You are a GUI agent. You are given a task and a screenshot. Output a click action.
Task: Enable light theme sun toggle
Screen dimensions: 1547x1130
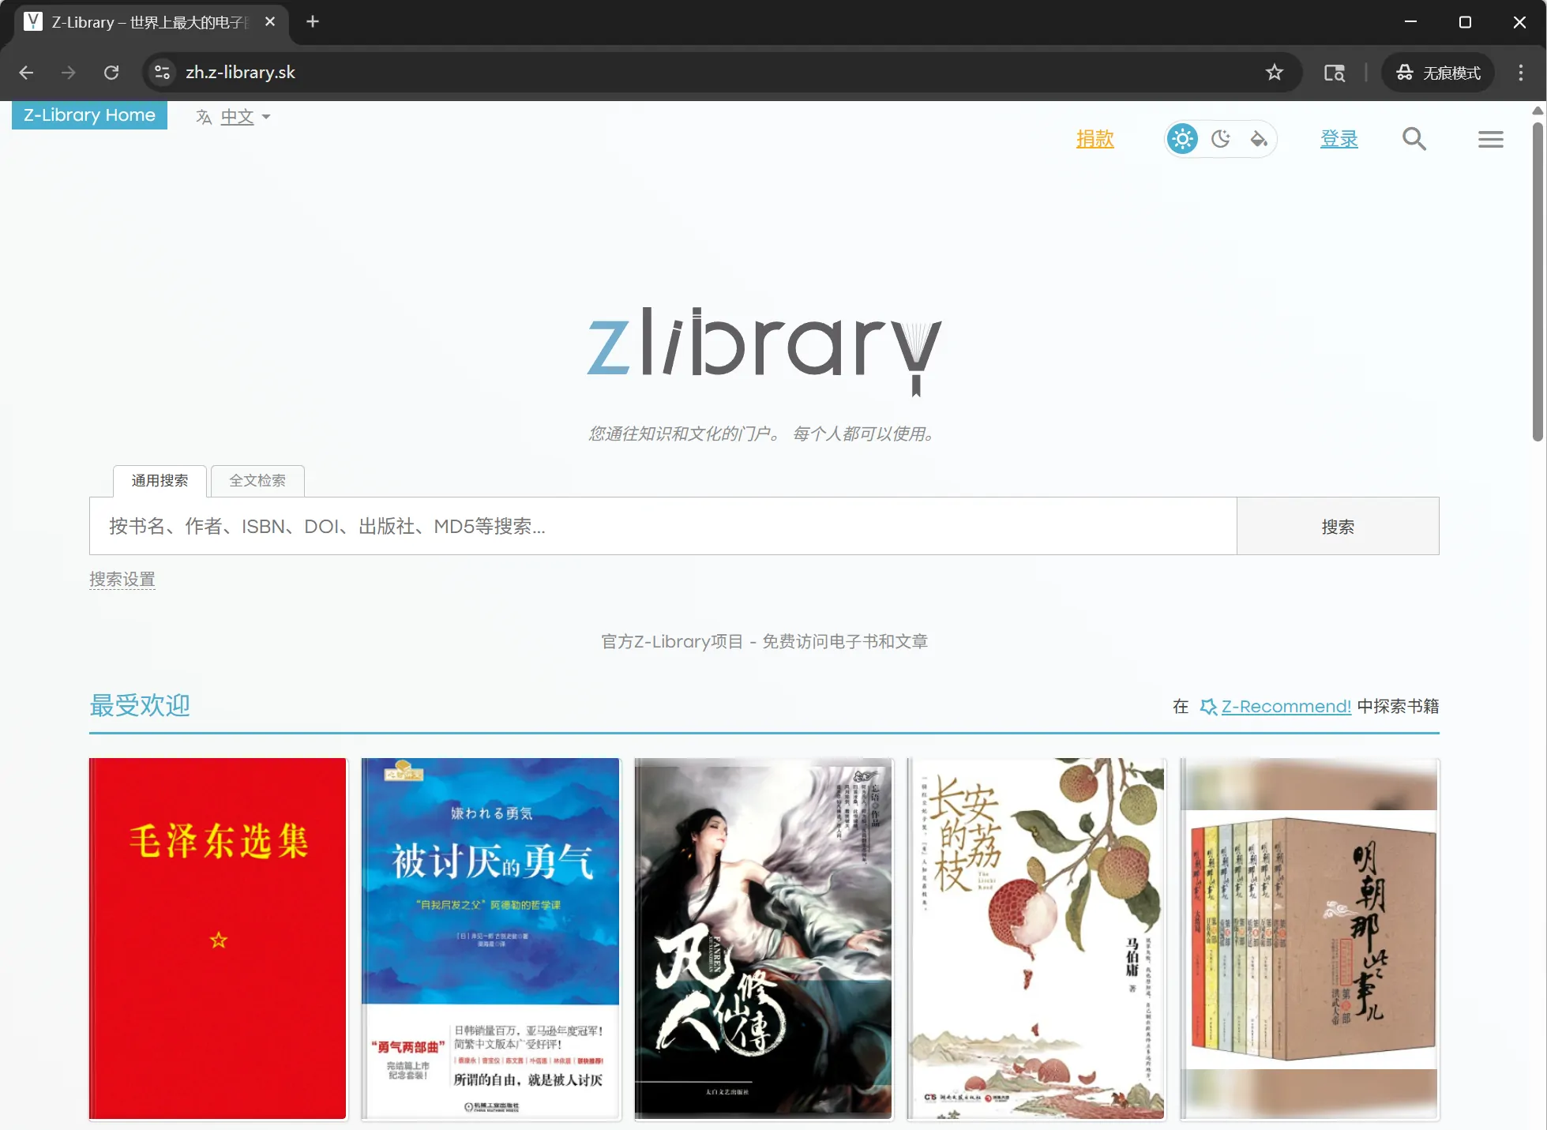1182,139
